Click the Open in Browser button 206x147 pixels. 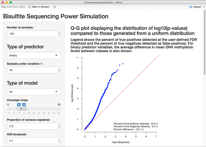pyautogui.click(x=39, y=7)
